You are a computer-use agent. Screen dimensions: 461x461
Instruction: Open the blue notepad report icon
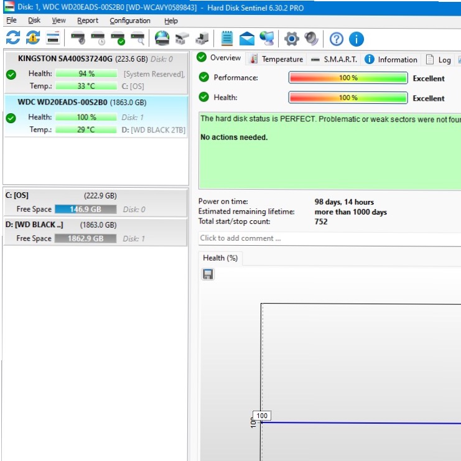click(227, 39)
